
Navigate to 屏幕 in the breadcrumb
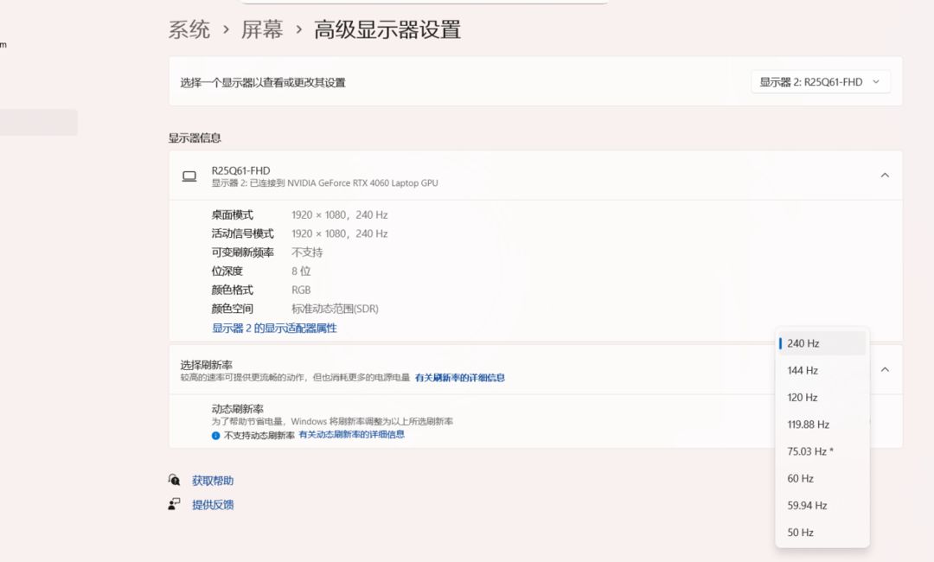[x=262, y=30]
